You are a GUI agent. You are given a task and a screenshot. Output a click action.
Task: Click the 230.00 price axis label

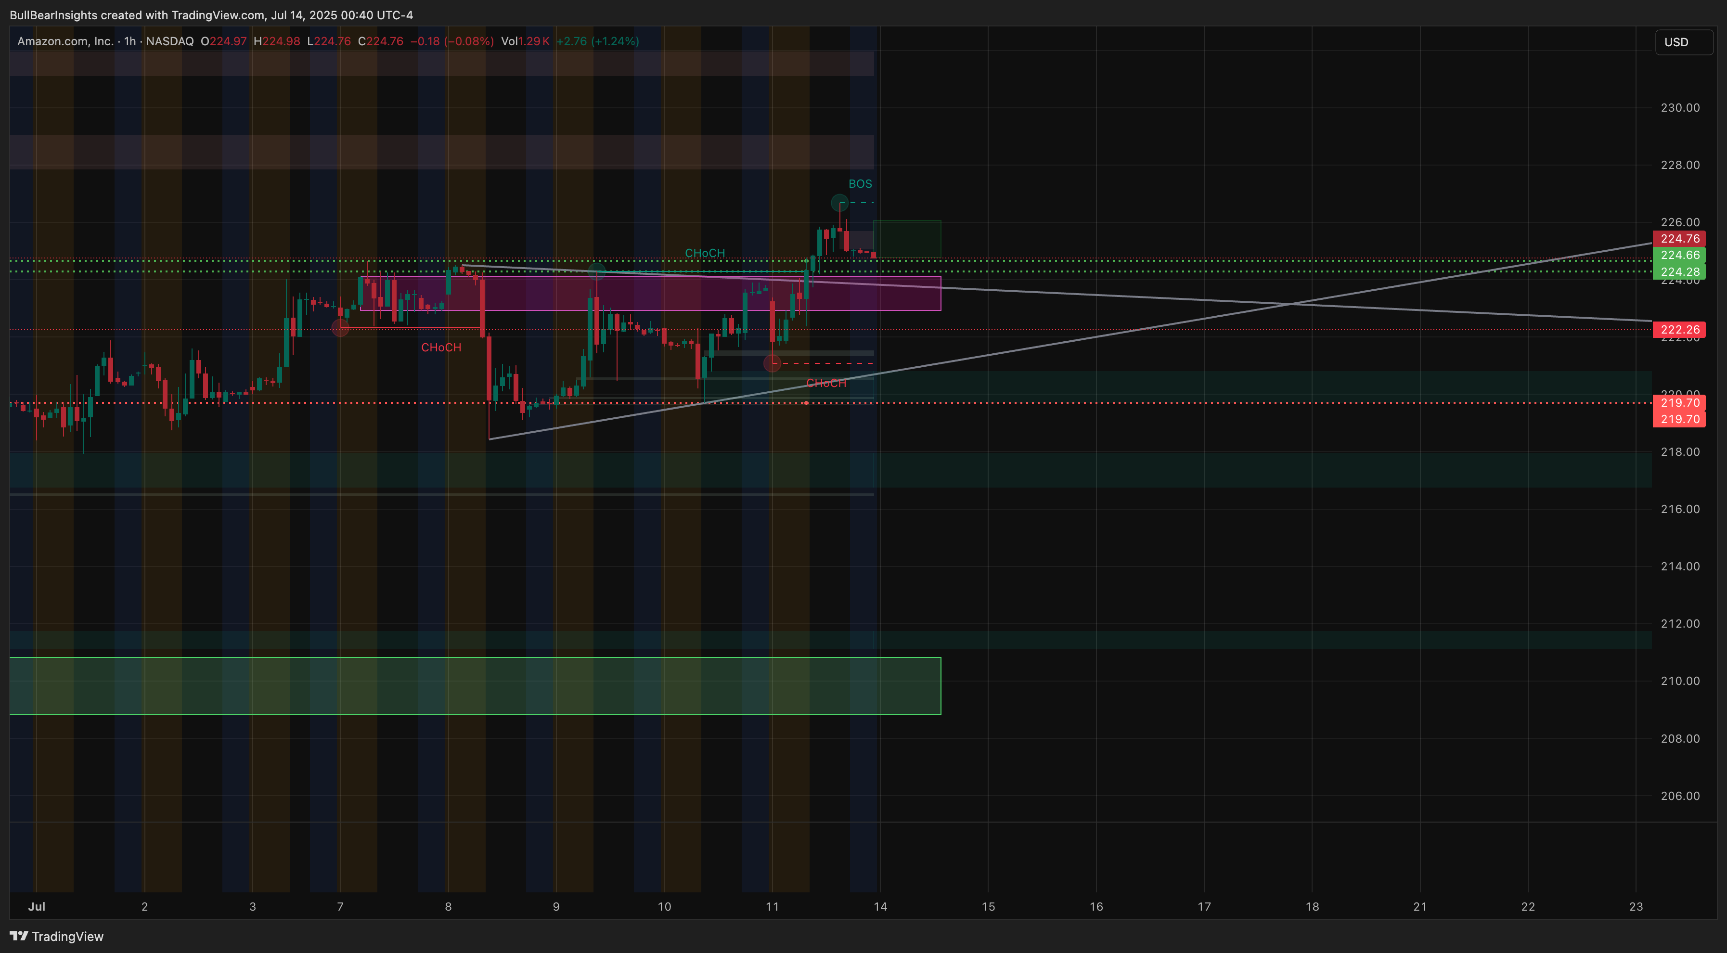[1679, 107]
